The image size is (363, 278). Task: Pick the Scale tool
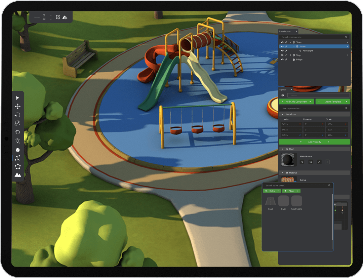(18, 124)
